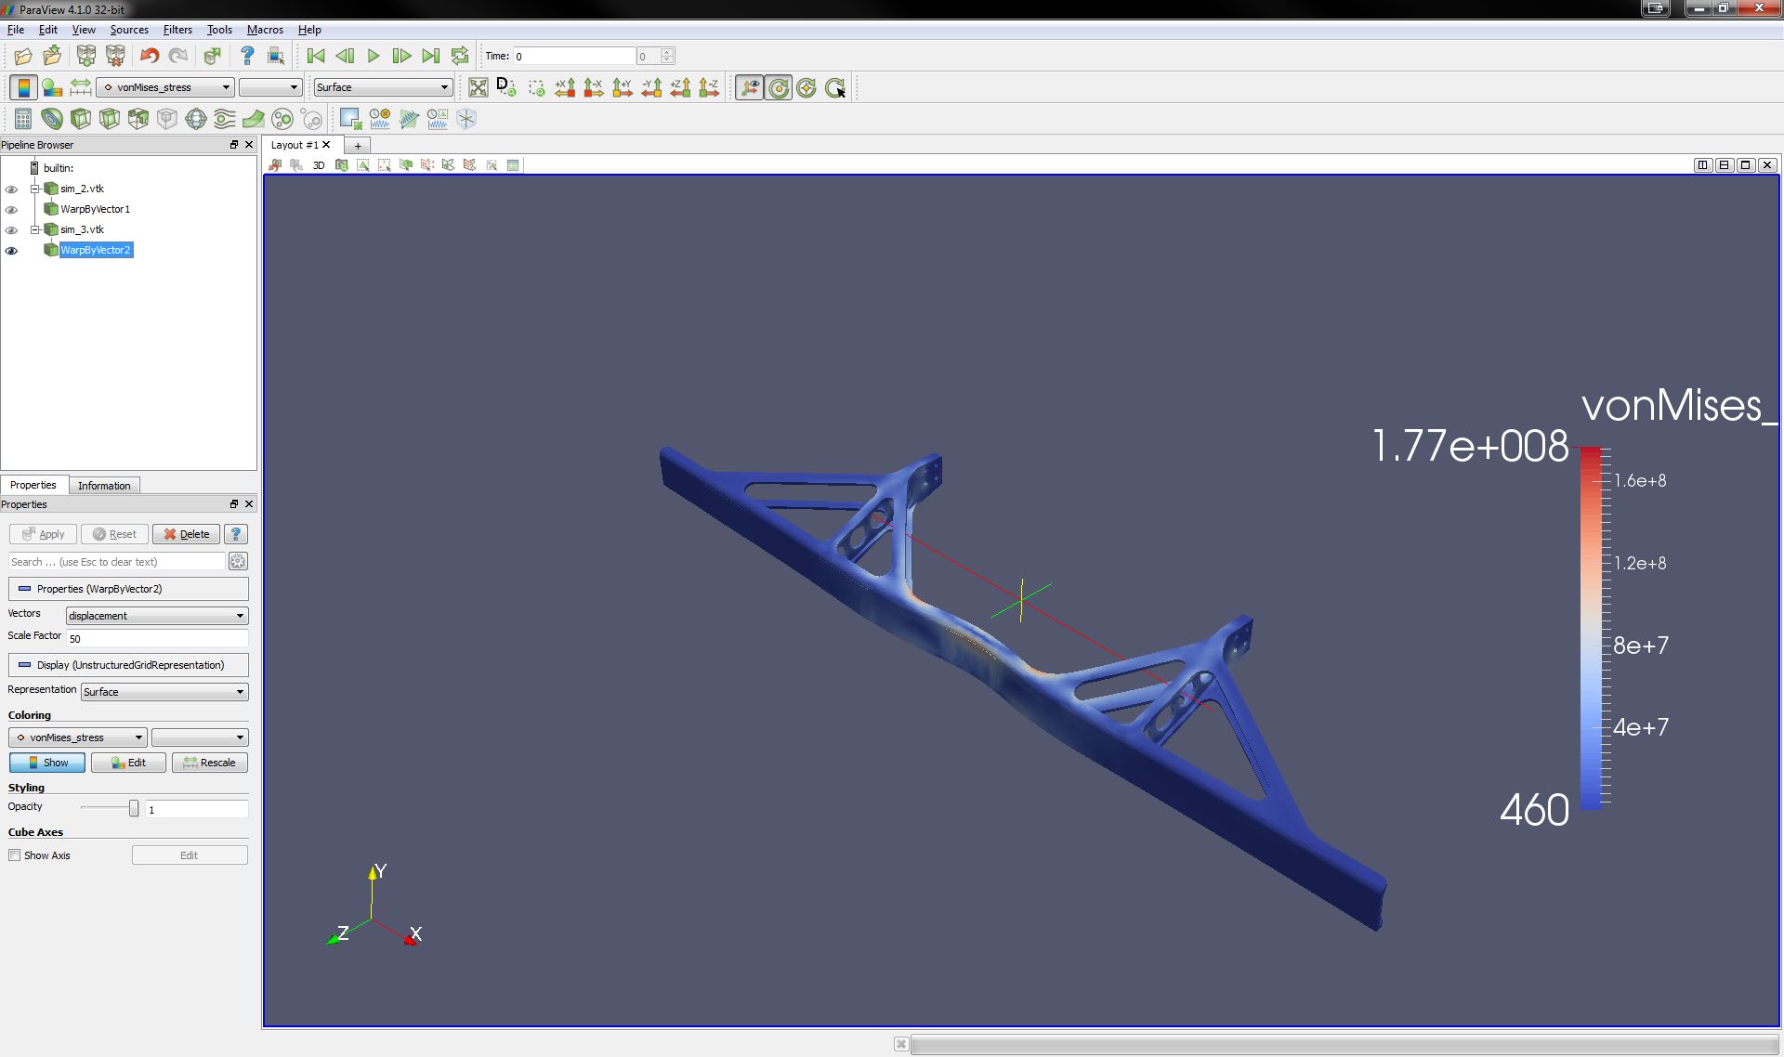Hide WarpByVector2 using its eye icon
The height and width of the screenshot is (1057, 1784).
coord(12,251)
